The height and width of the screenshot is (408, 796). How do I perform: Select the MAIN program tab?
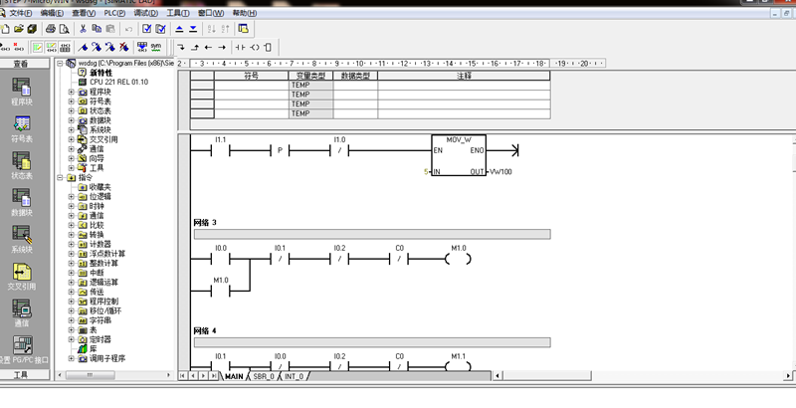[234, 376]
